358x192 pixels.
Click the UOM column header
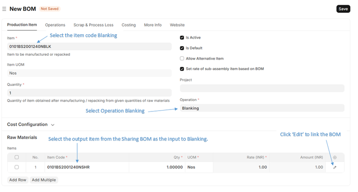coord(199,157)
